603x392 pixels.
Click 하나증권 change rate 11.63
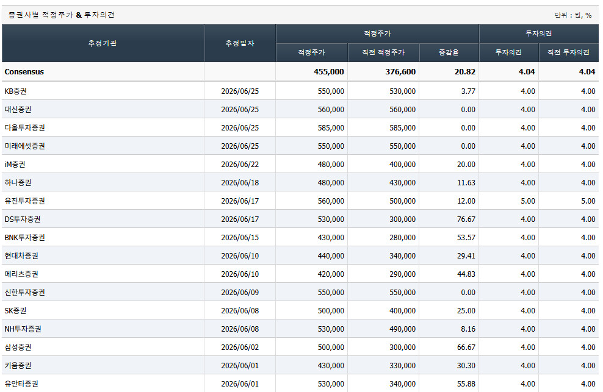pos(466,182)
